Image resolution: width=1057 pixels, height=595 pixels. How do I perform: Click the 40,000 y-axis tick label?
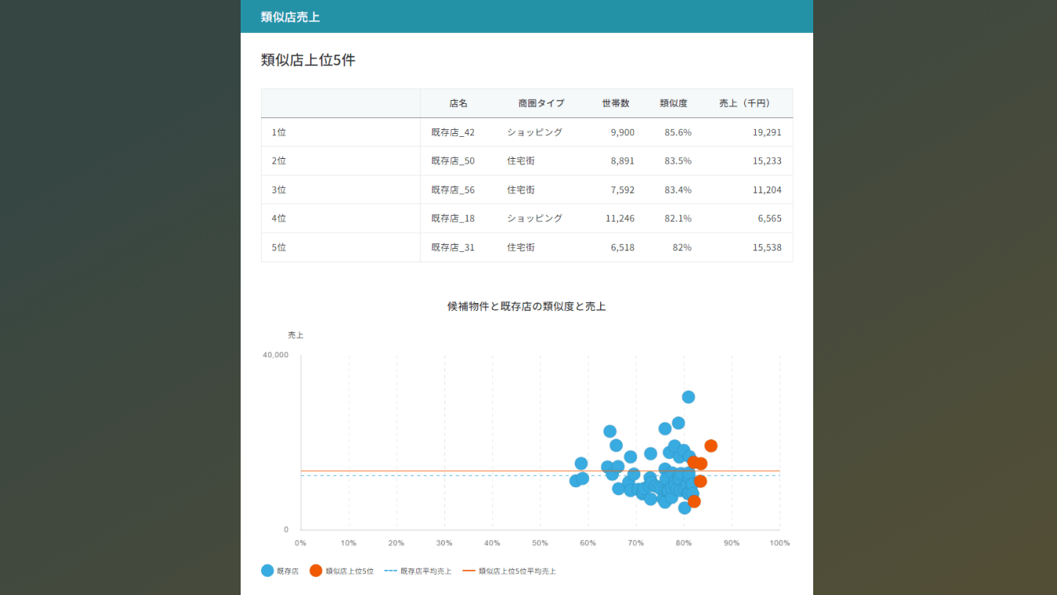[x=275, y=355]
